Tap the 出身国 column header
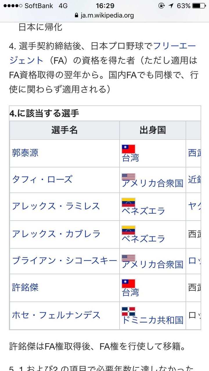This screenshot has width=209, height=371. click(x=153, y=130)
